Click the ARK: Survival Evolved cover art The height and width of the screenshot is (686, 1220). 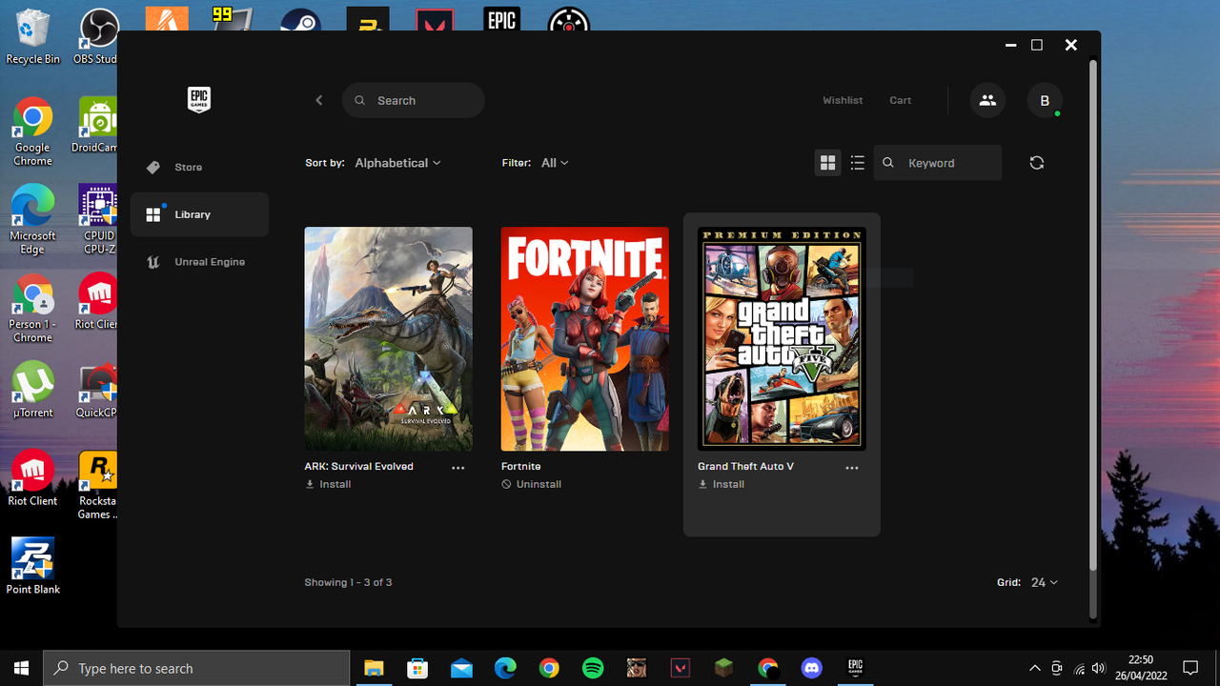pyautogui.click(x=389, y=339)
